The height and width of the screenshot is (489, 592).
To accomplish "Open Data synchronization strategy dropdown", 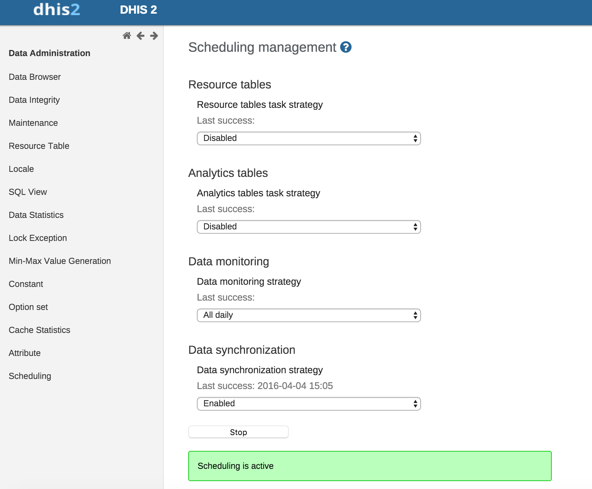I will pyautogui.click(x=309, y=404).
